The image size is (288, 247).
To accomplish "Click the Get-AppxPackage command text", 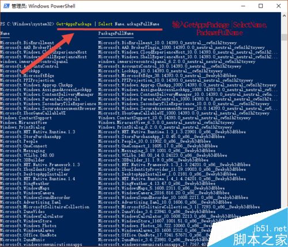I will coord(74,24).
